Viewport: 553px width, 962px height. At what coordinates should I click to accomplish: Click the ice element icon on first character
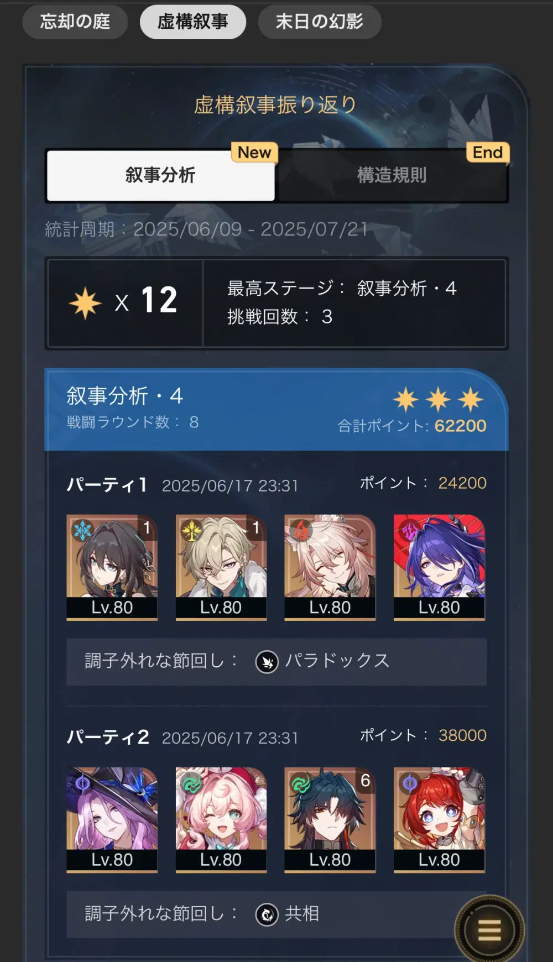pyautogui.click(x=82, y=530)
